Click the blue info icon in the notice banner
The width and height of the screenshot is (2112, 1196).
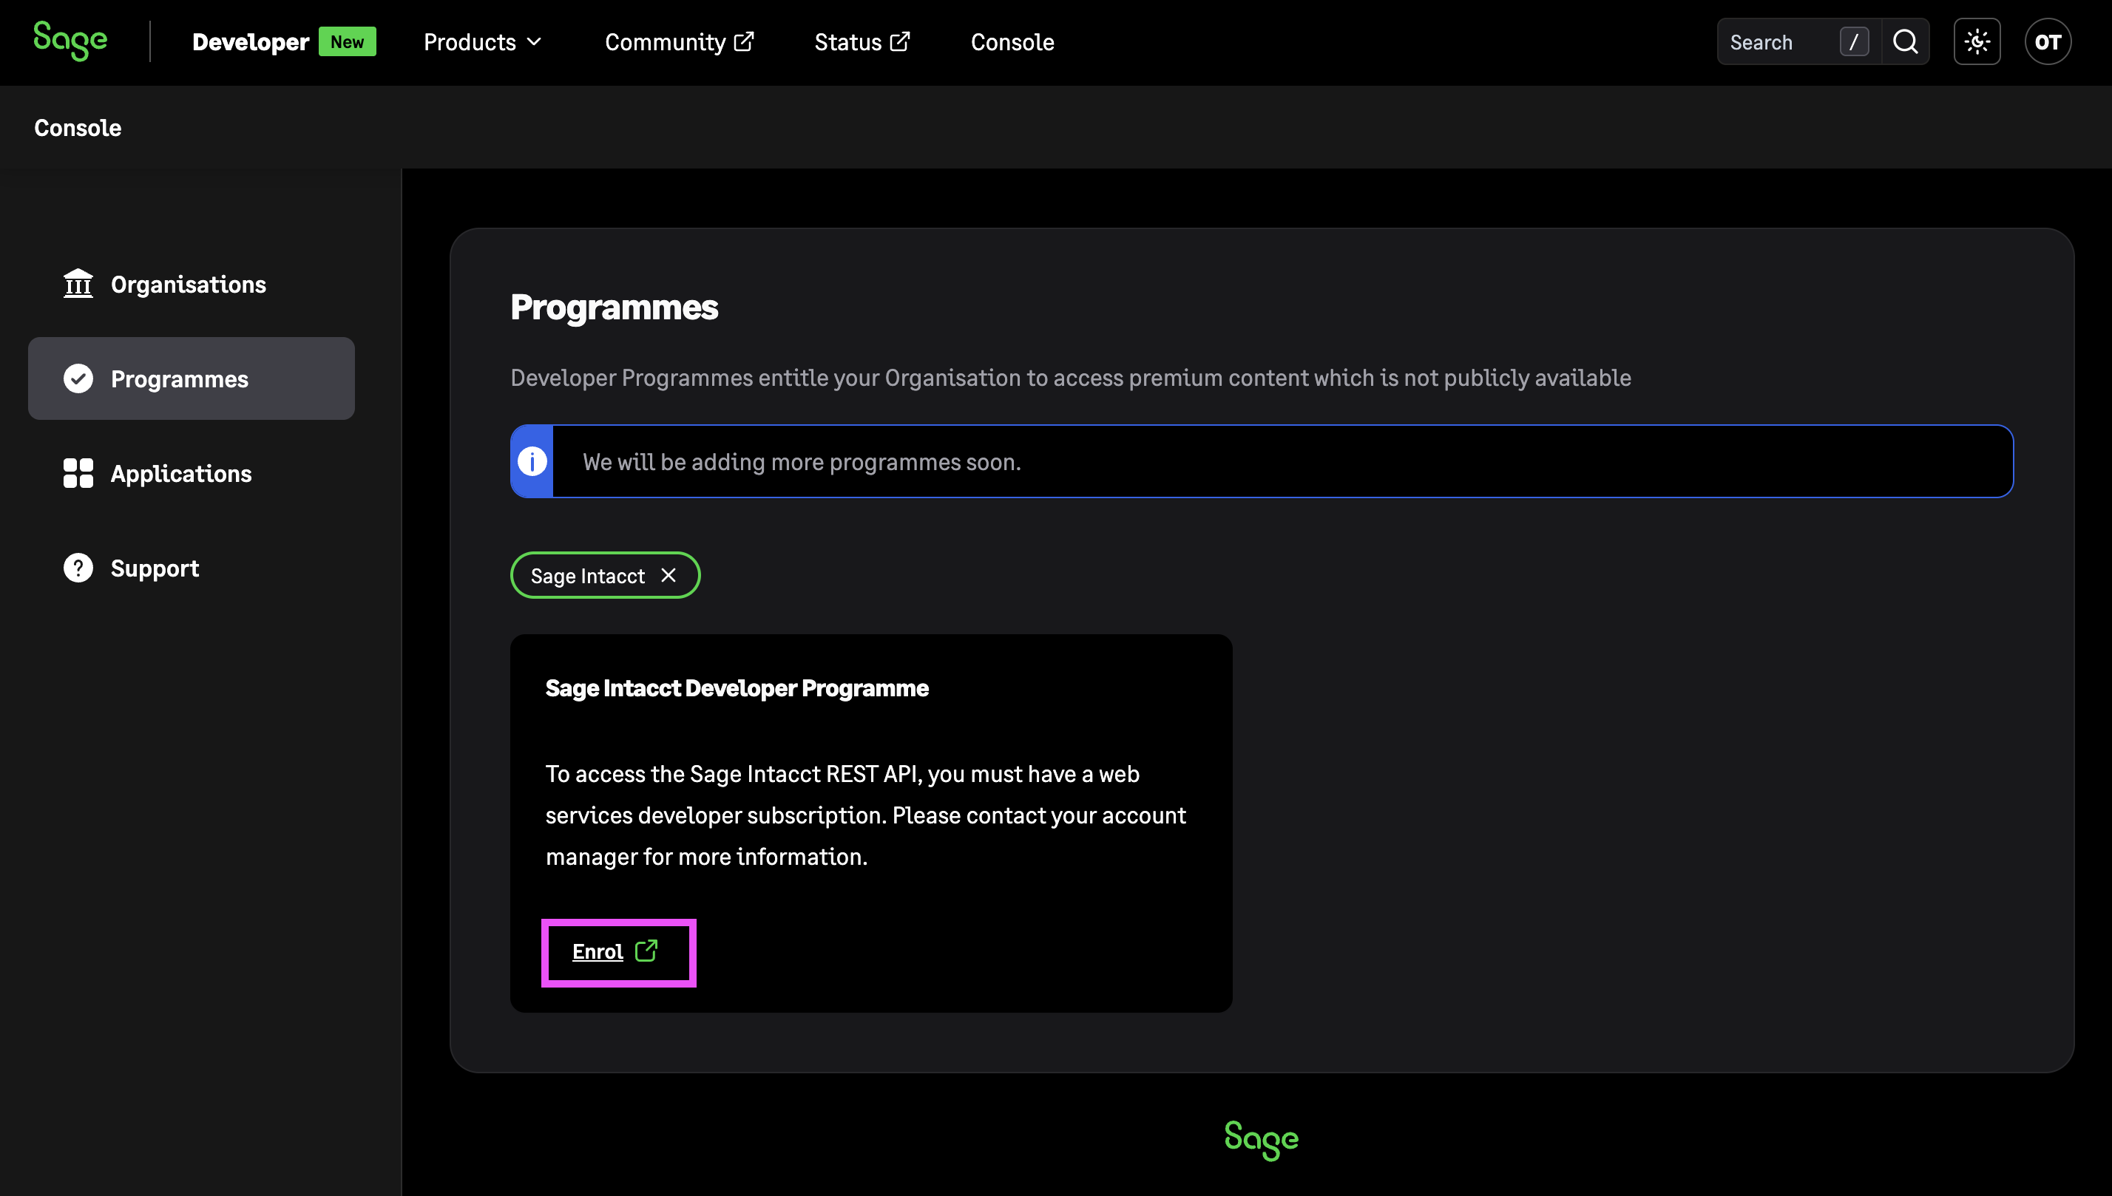[x=532, y=462]
